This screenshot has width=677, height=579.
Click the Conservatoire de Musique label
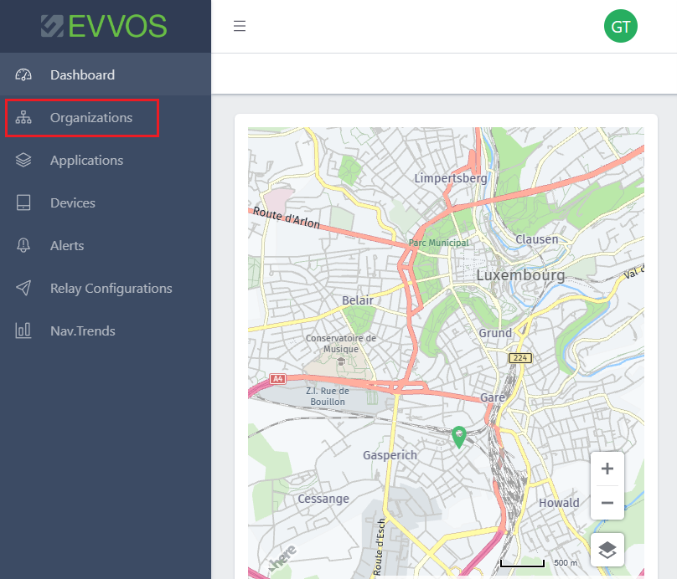[341, 344]
